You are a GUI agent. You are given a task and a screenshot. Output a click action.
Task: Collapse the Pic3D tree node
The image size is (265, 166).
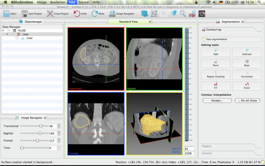tap(4, 30)
